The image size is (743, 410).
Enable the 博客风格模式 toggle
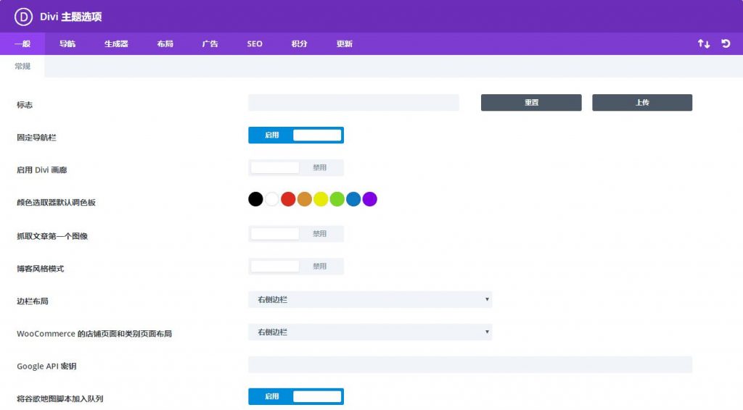point(296,267)
